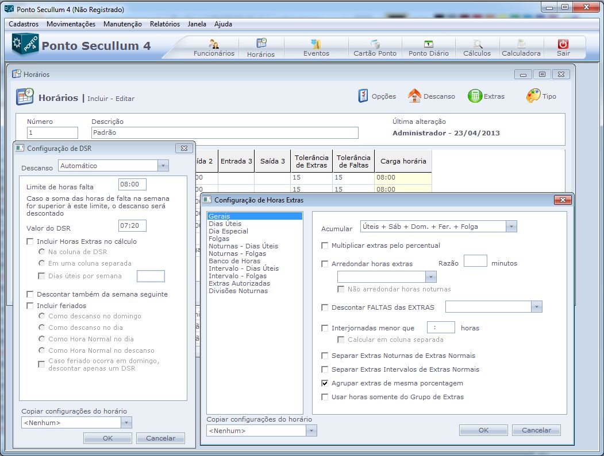The image size is (604, 456).
Task: Enable Interjornadas menor que
Action: (325, 328)
